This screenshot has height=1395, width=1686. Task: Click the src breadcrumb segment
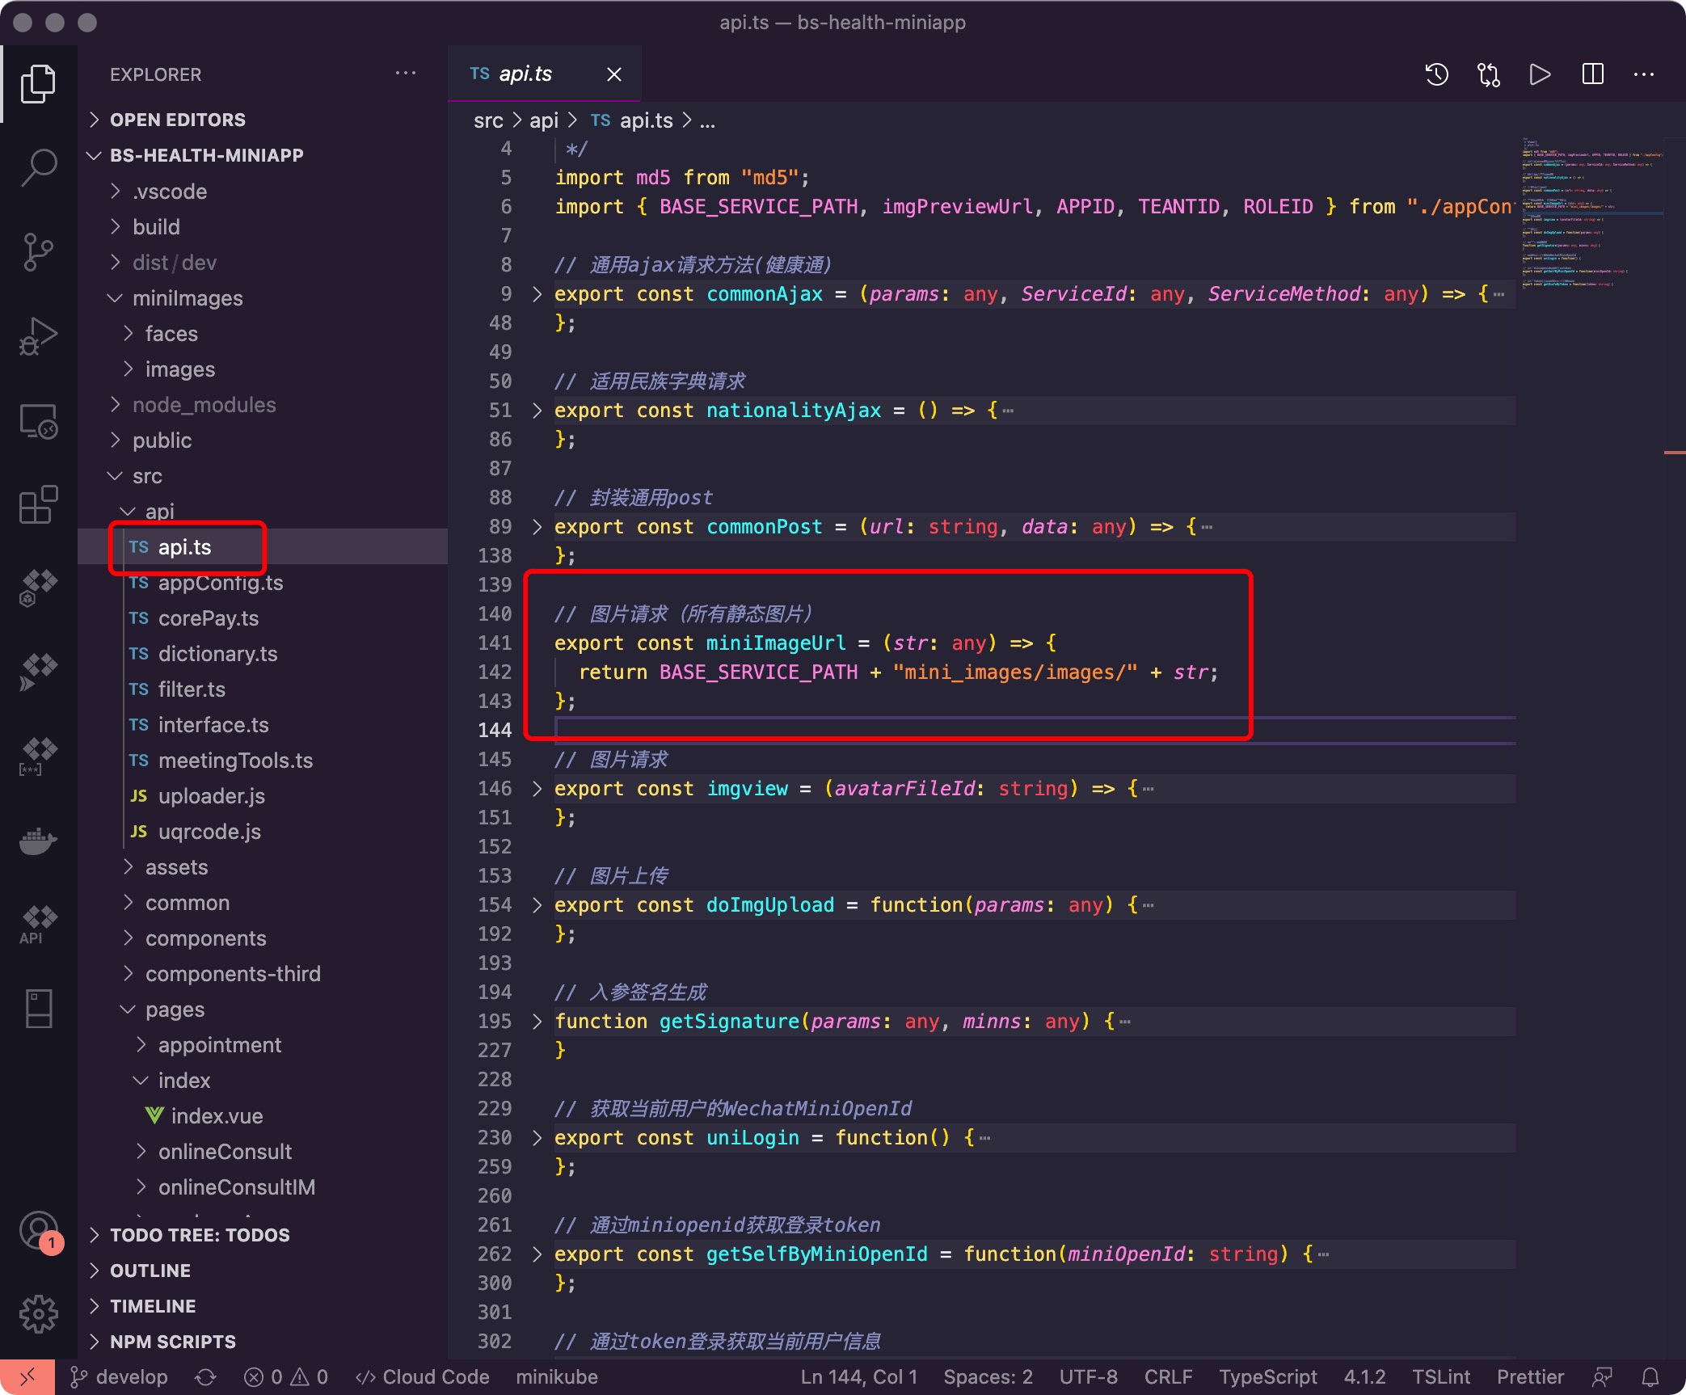coord(488,120)
